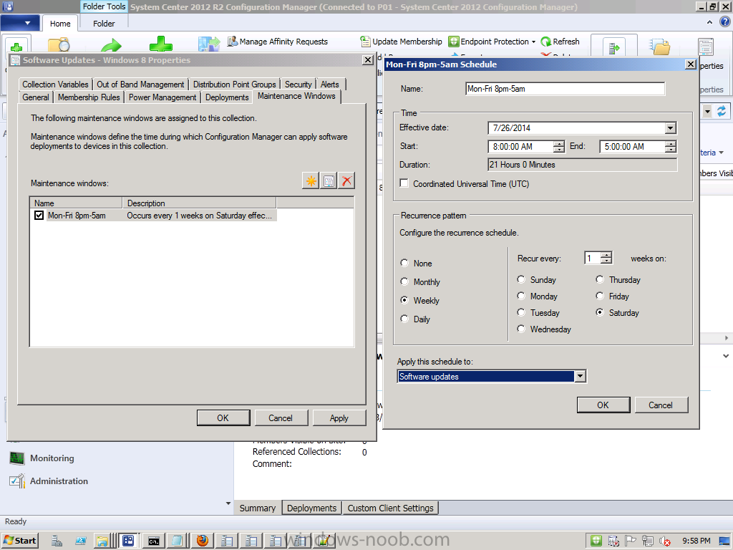Click the green arrow ribbon icon
Screen dimensions: 733x550
click(111, 45)
